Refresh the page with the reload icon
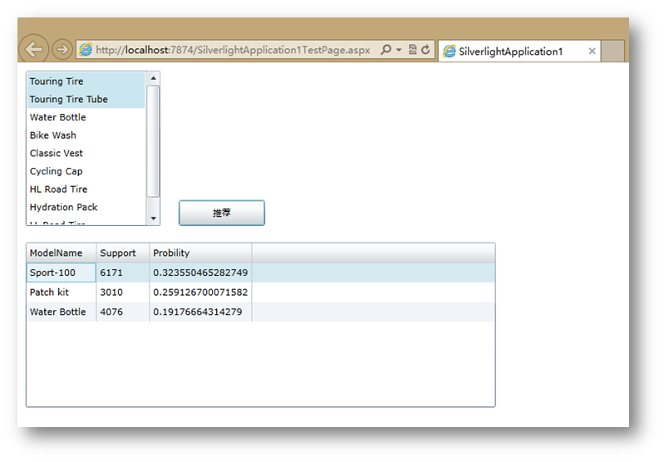The width and height of the screenshot is (664, 462). [425, 50]
